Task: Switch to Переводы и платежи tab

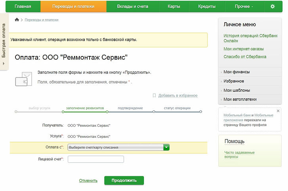Action: [73, 6]
